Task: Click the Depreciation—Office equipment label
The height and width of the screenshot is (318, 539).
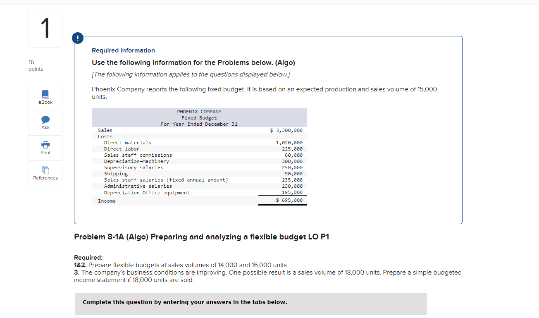Action: 147,193
